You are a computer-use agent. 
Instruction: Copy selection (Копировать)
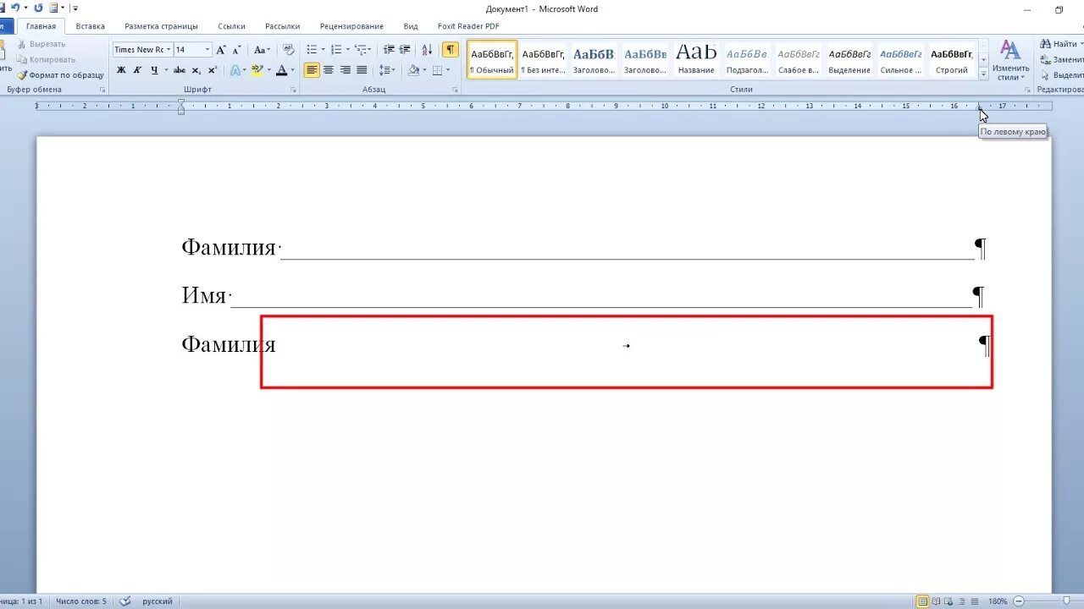[46, 59]
